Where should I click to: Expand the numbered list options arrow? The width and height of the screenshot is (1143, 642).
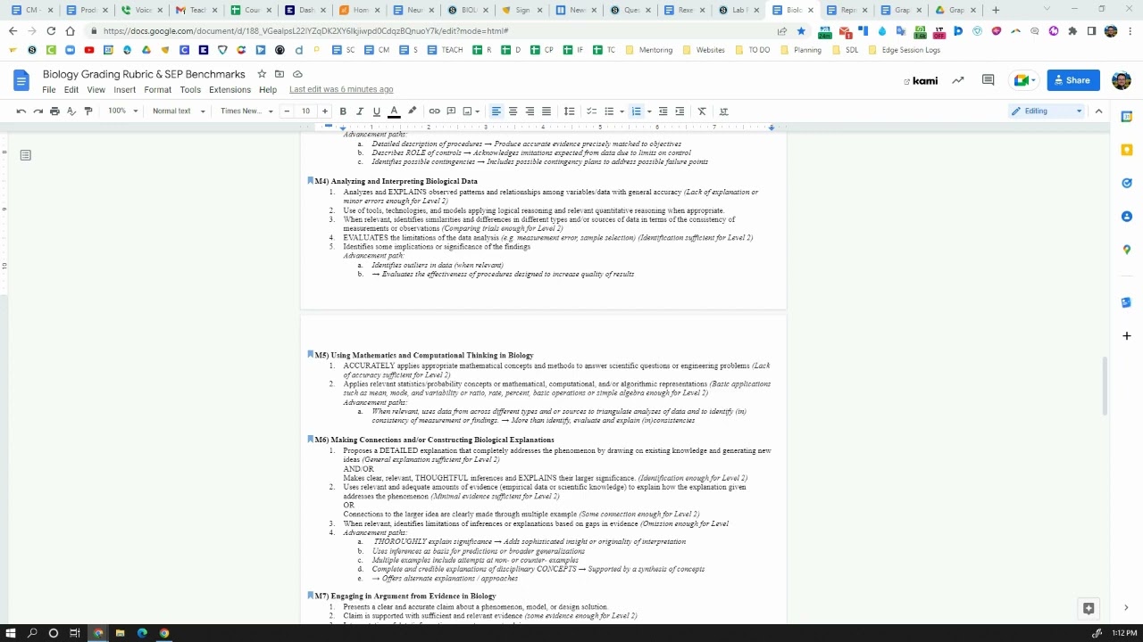click(649, 111)
